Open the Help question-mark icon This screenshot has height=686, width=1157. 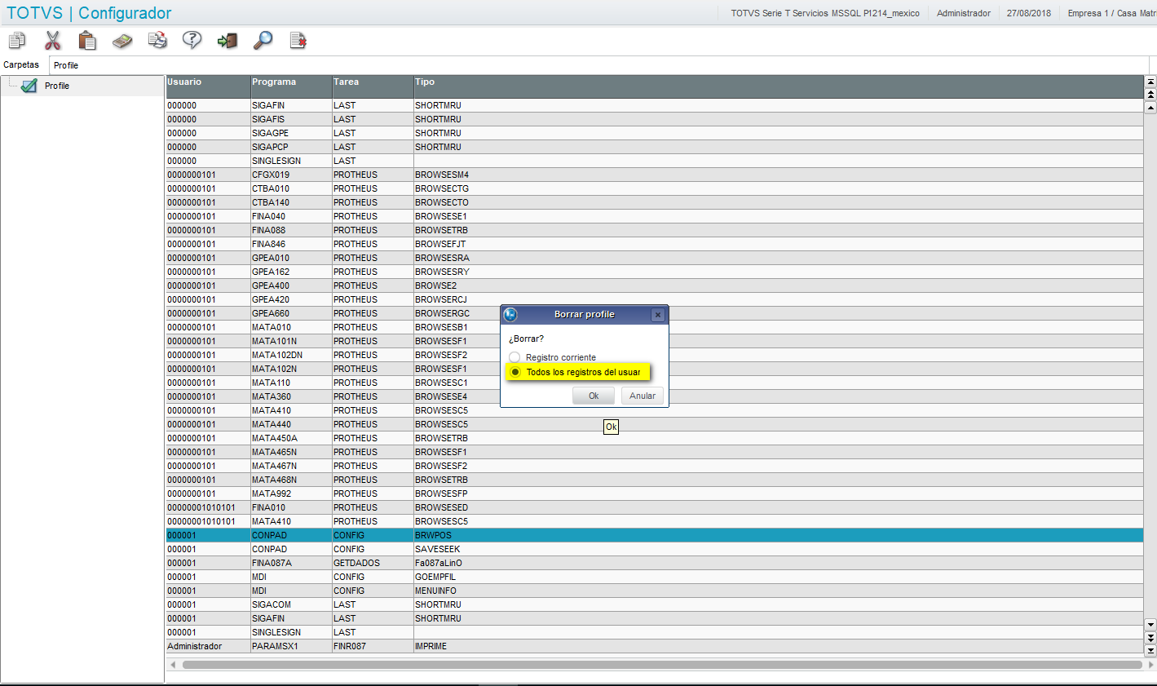tap(192, 40)
